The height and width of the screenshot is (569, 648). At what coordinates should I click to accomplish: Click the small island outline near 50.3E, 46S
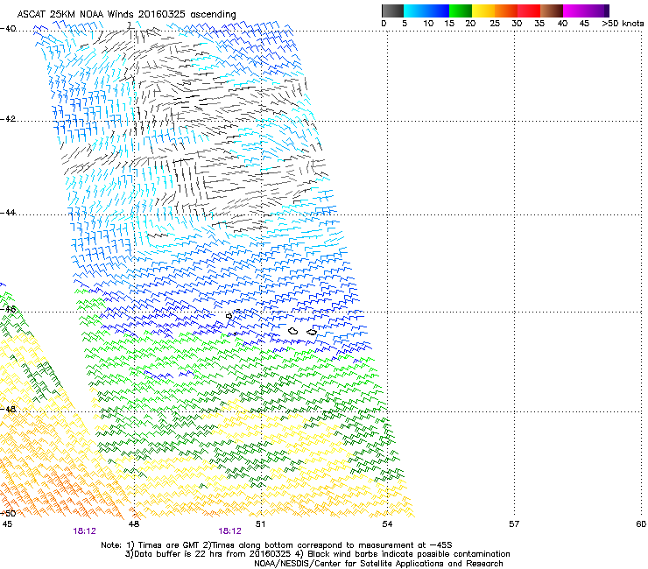(229, 316)
